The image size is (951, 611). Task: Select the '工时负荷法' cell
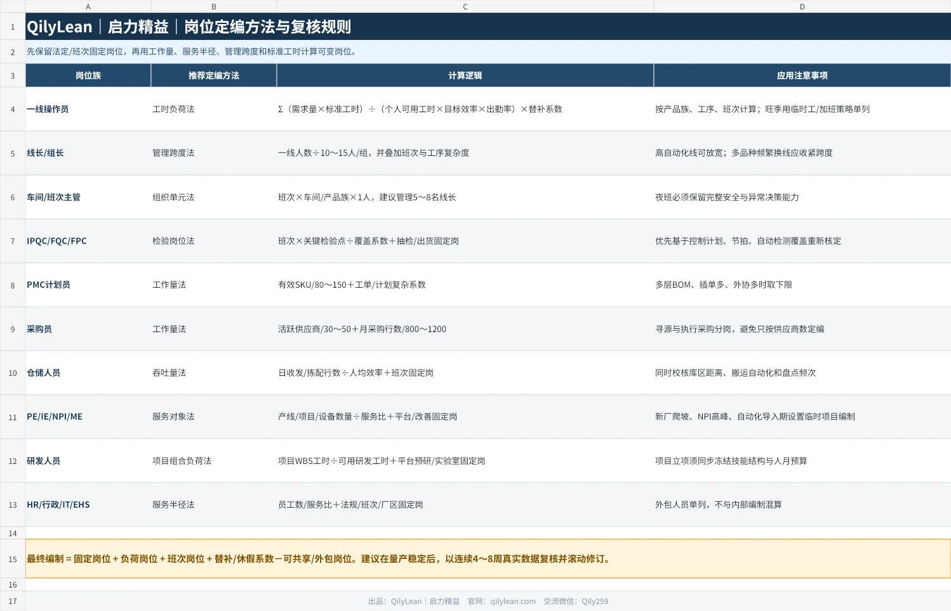point(214,109)
